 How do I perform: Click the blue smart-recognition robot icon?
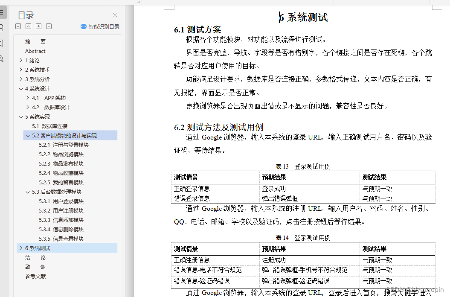click(x=84, y=27)
